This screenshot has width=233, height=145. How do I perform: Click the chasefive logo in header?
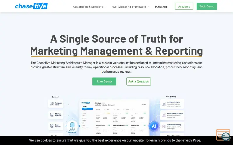point(31,6)
